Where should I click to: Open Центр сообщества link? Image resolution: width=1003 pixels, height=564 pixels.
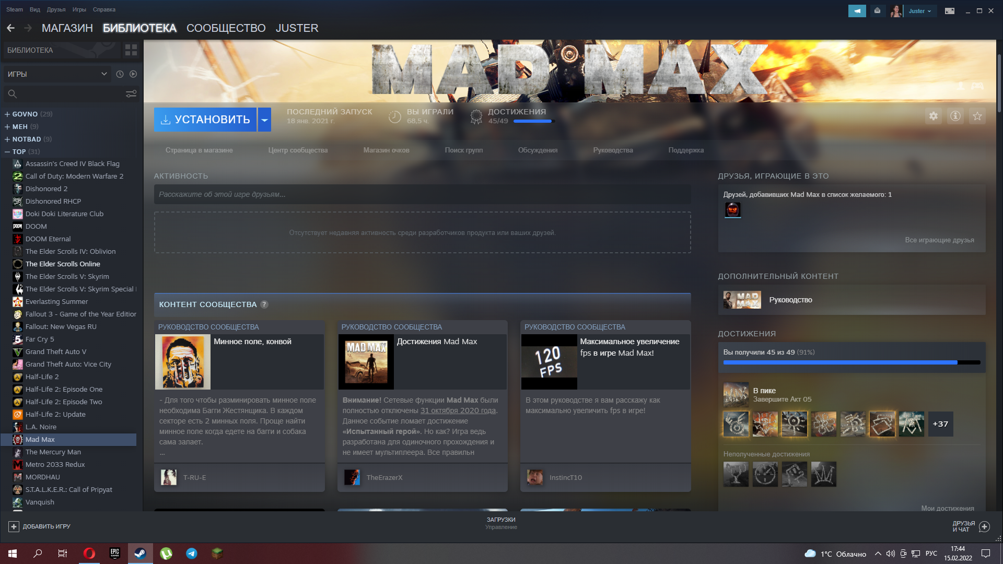[x=298, y=150]
